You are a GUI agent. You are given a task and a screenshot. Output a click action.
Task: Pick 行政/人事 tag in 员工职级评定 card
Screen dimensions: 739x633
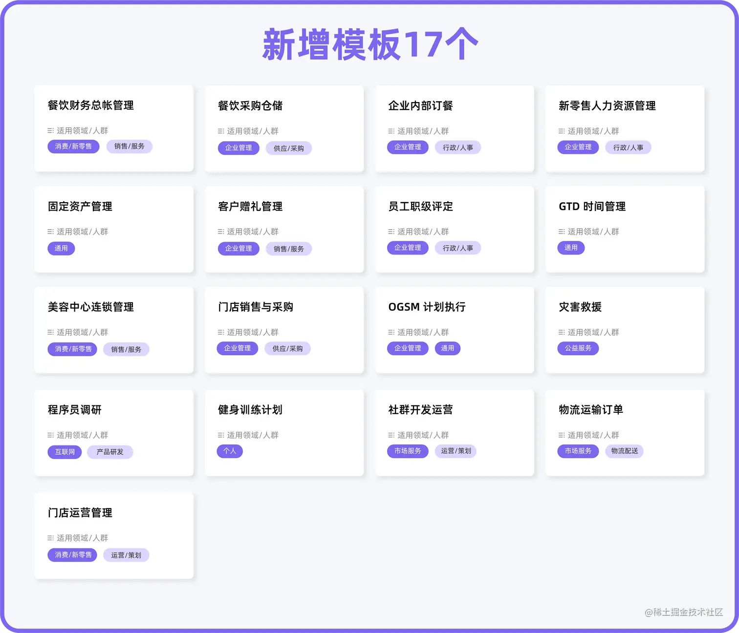[x=458, y=248]
